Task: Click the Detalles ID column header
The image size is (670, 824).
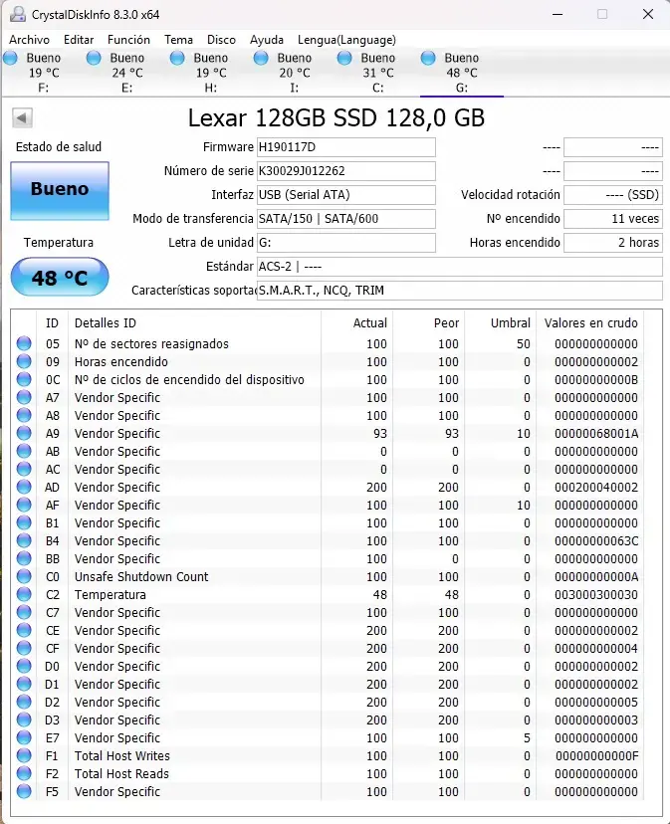Action: coord(106,322)
